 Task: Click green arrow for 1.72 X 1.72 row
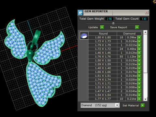coord(139,49)
